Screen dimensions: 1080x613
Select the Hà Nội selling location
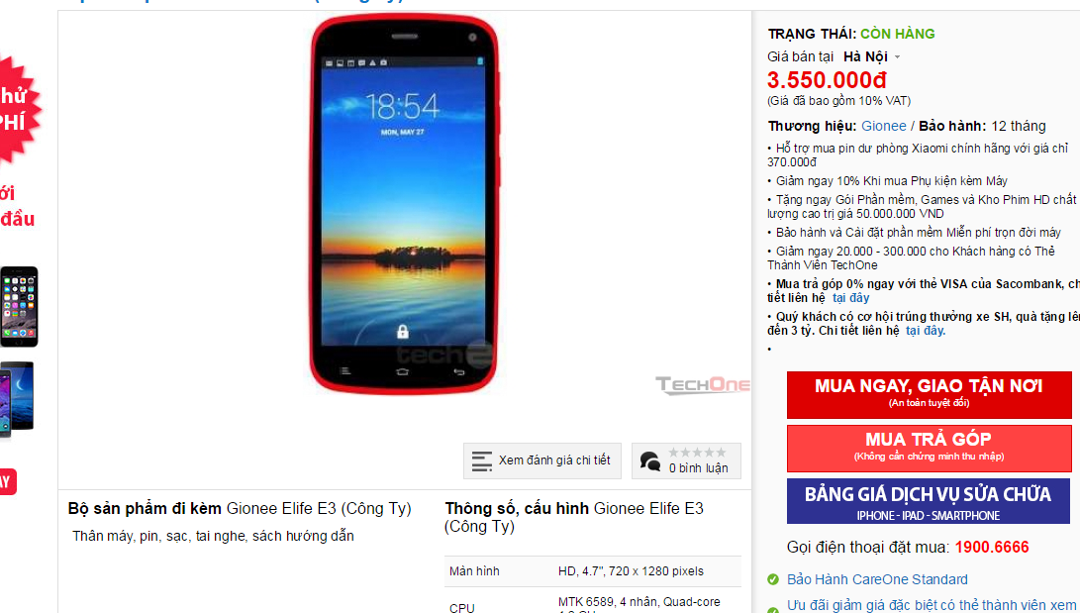(x=865, y=56)
